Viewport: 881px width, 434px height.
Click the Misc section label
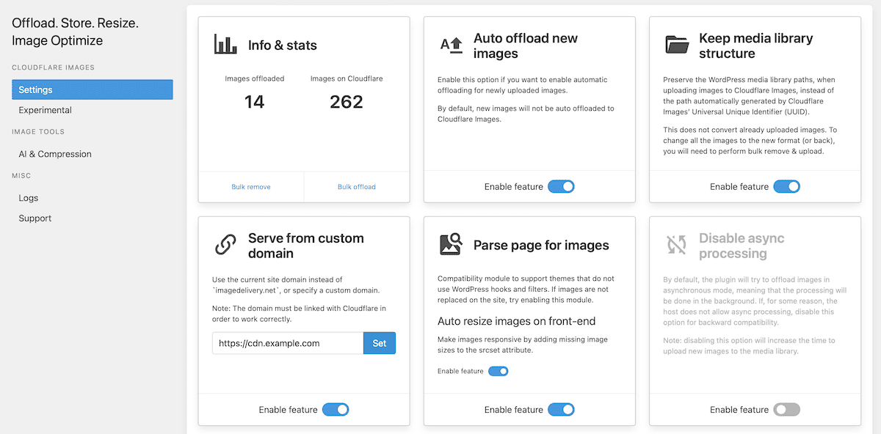[21, 176]
